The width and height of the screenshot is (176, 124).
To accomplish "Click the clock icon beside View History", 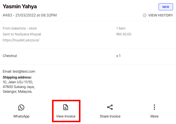I will 145,15.
